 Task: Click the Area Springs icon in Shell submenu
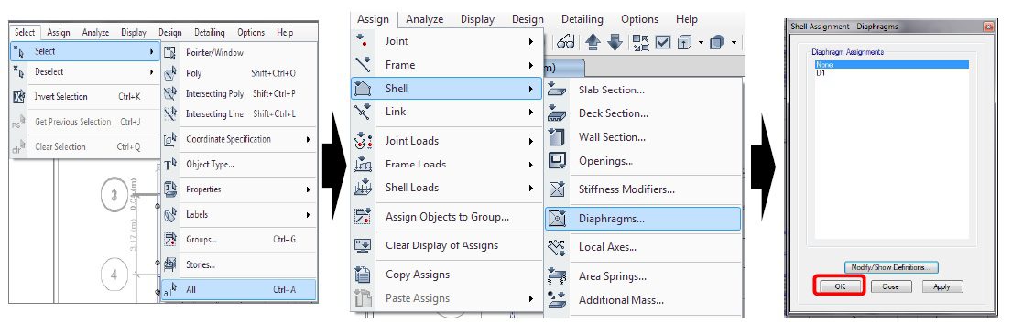coord(557,276)
